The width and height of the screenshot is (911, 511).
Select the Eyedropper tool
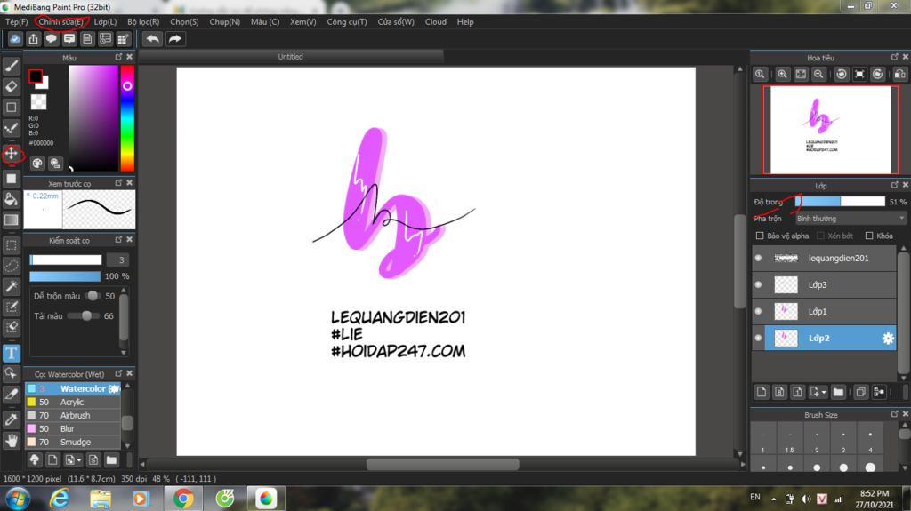(11, 419)
